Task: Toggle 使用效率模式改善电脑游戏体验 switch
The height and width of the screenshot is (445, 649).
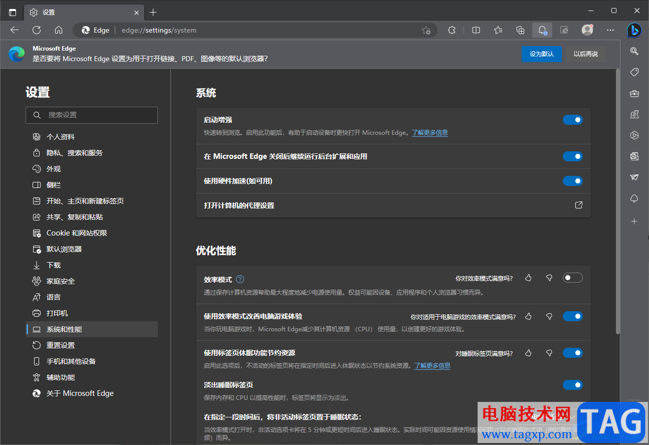Action: pyautogui.click(x=573, y=316)
